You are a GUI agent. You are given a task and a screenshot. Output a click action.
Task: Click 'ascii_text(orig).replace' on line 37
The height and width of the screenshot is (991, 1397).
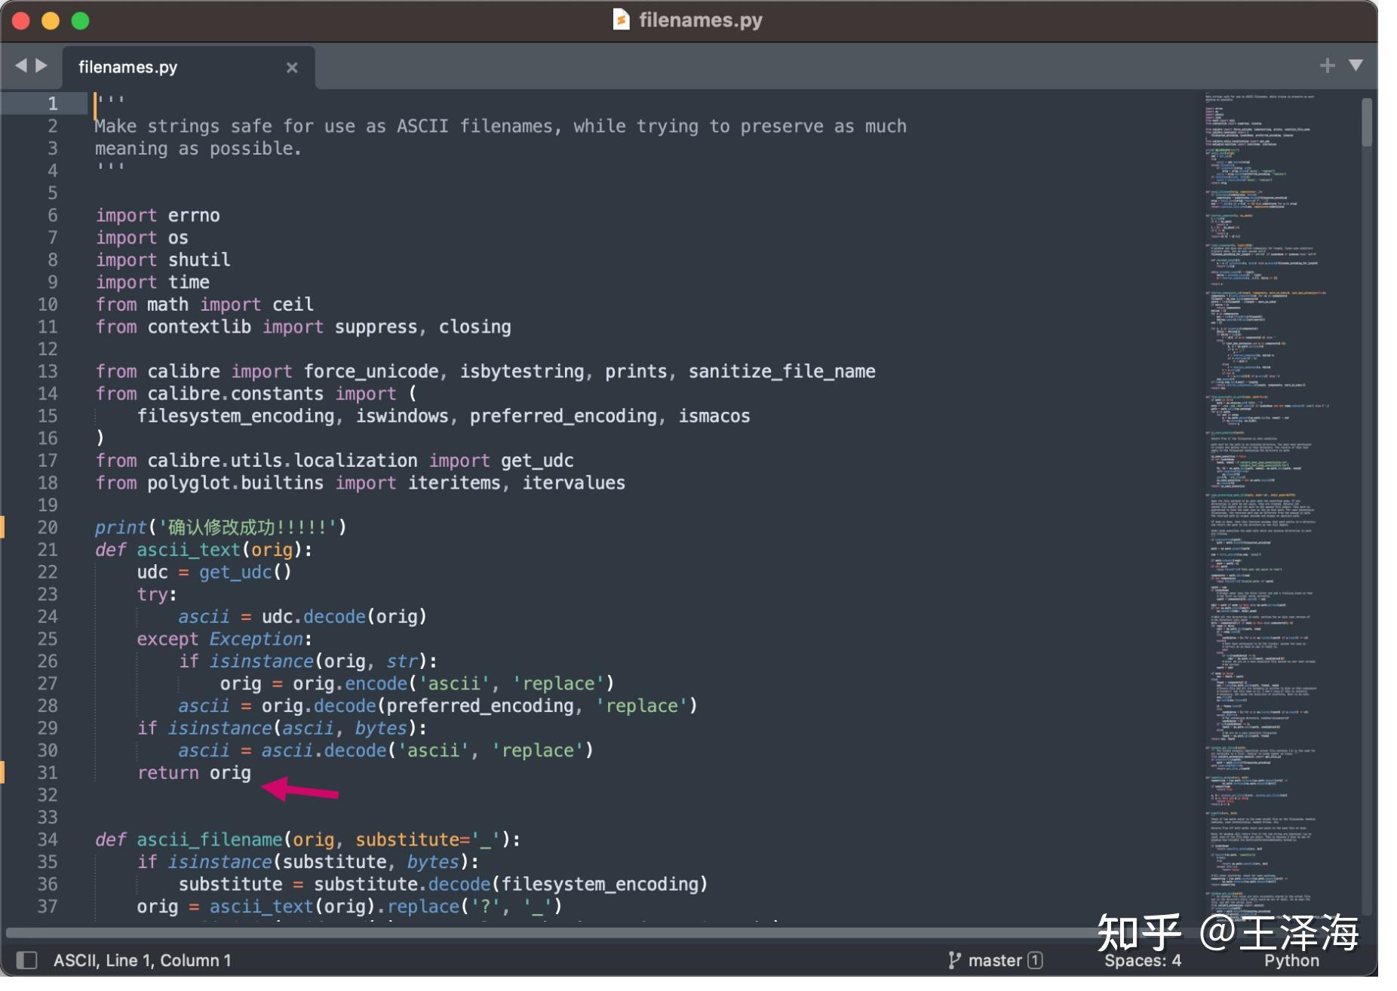pyautogui.click(x=333, y=906)
